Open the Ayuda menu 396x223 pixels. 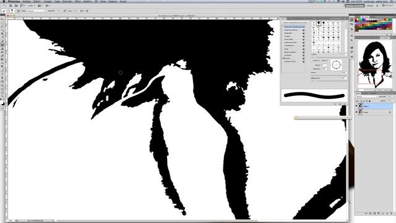(123, 1)
